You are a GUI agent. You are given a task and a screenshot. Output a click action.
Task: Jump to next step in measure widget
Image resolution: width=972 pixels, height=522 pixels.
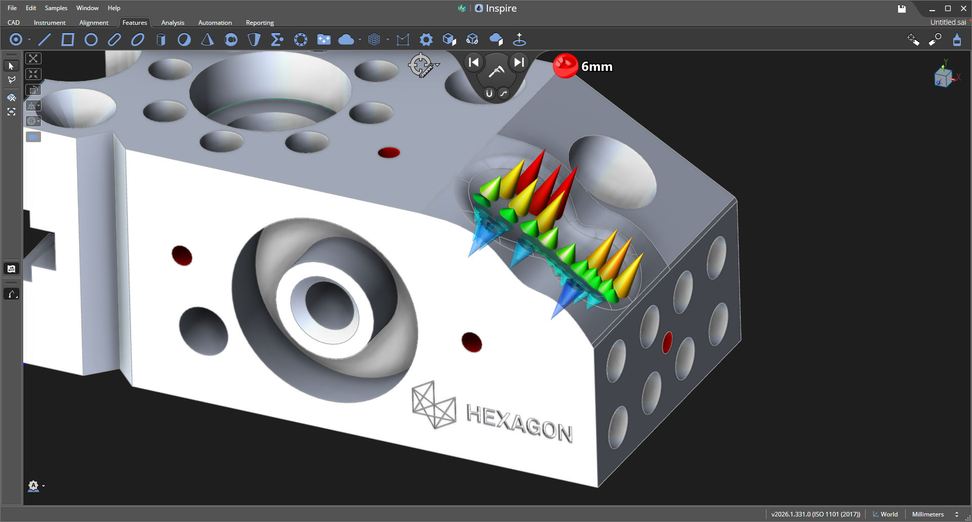coord(519,62)
